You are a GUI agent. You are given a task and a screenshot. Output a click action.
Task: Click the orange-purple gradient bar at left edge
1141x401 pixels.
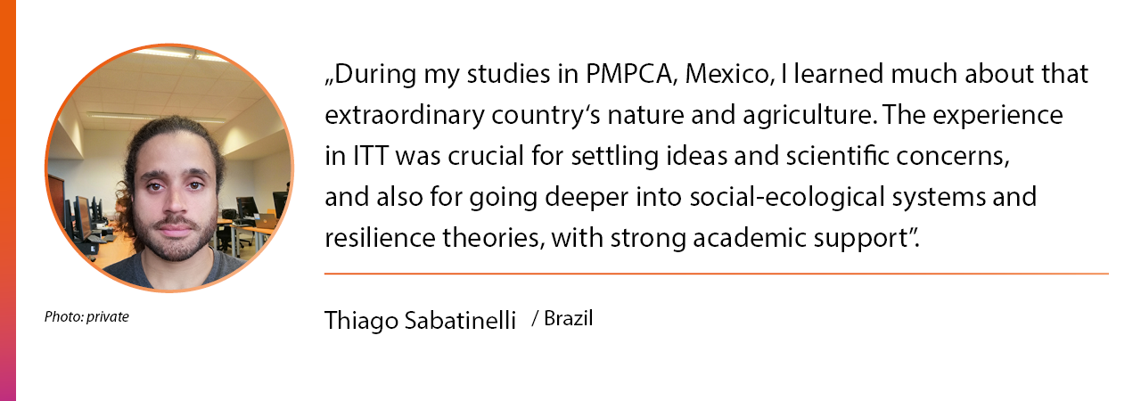pyautogui.click(x=8, y=200)
